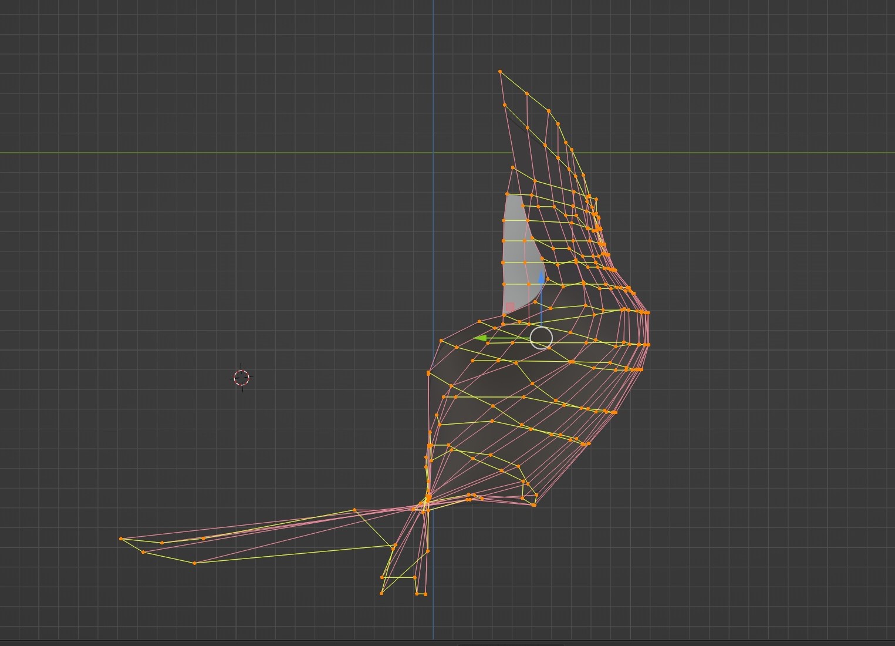
Task: Select the left-pointing vertex of the body bulge
Action: point(429,373)
